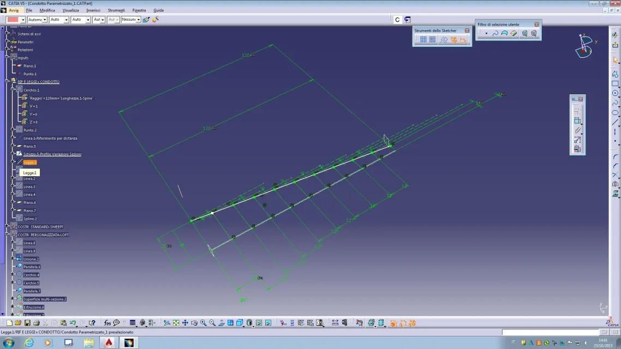Click the Save icon in bottom toolbar

click(x=27, y=323)
